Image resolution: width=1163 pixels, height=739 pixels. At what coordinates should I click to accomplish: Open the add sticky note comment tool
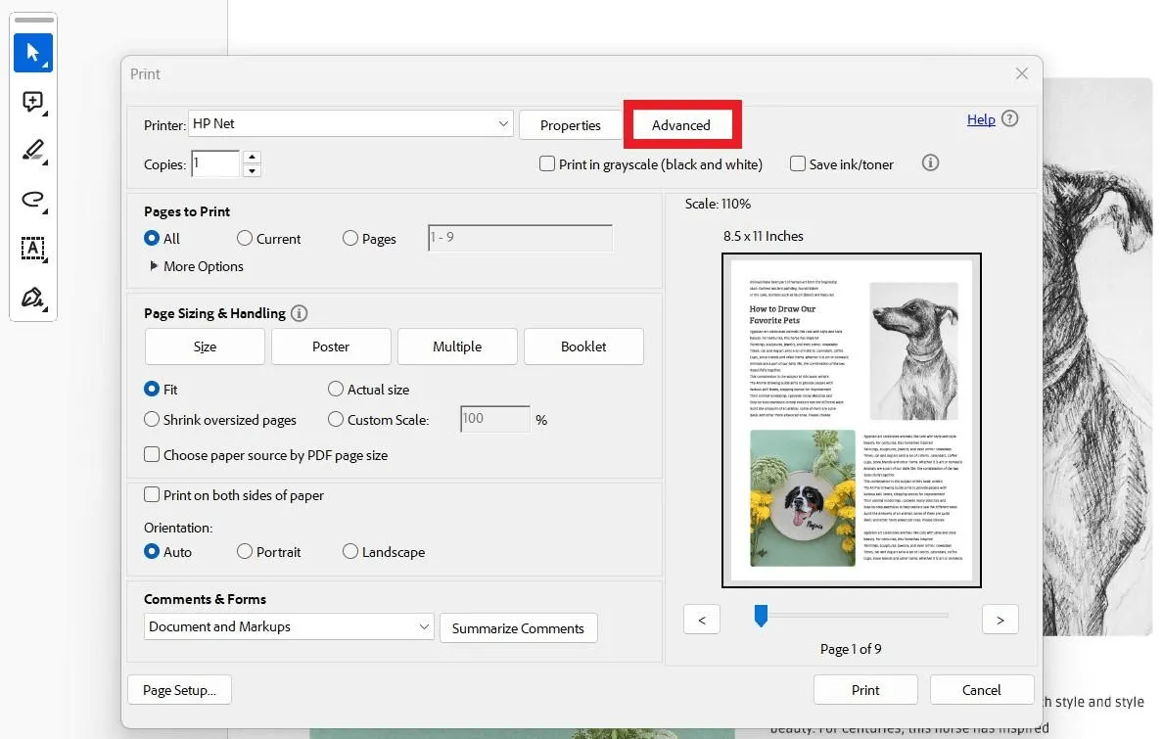click(x=32, y=102)
